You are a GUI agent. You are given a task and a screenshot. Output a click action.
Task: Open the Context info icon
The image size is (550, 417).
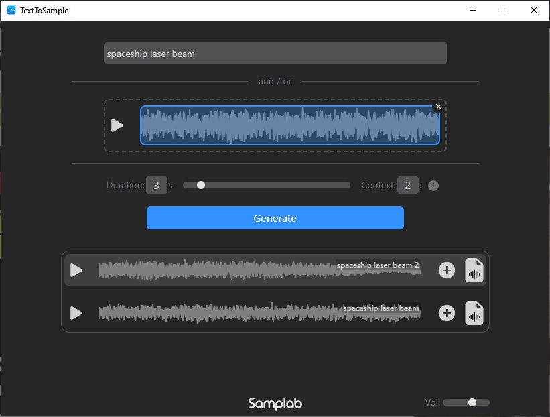pyautogui.click(x=433, y=186)
